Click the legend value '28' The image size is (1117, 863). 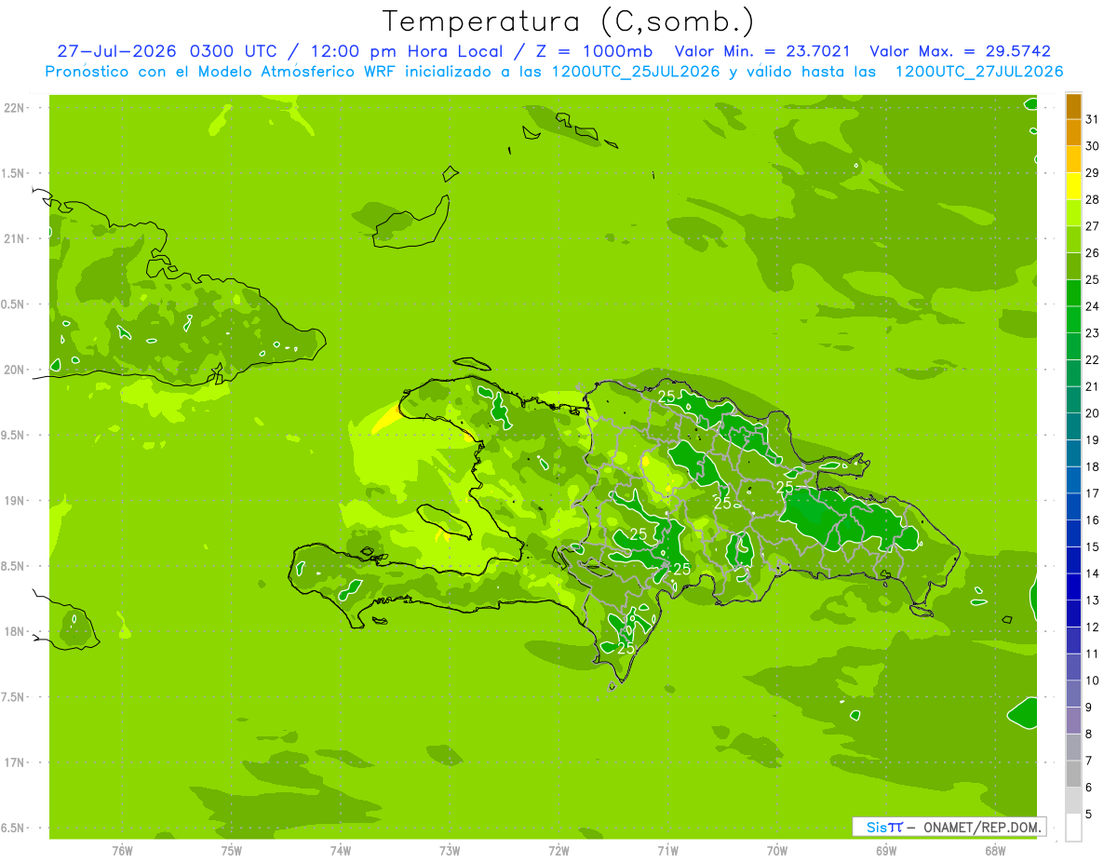(1093, 199)
